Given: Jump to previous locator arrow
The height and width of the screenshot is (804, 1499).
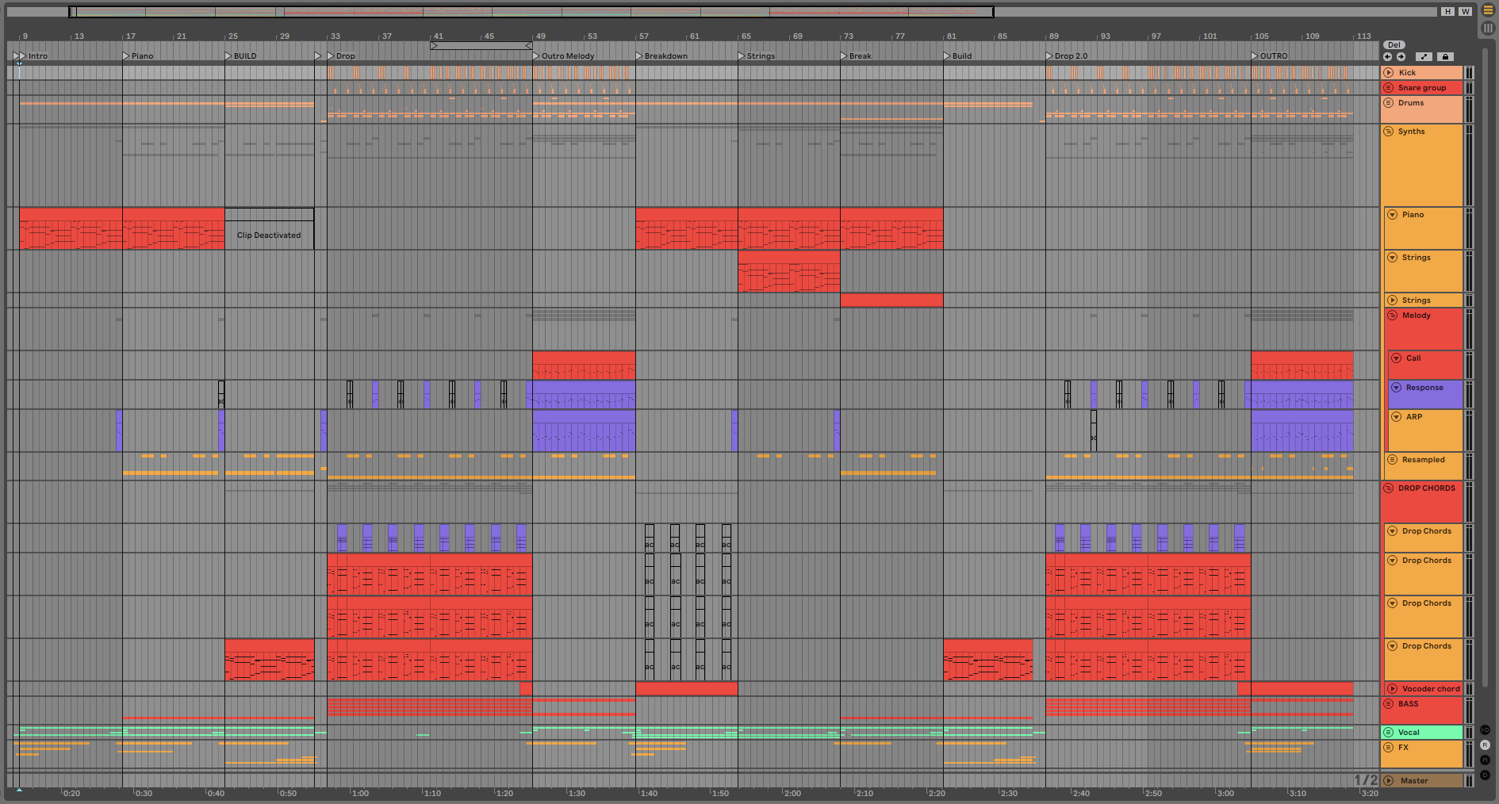Looking at the screenshot, I should click(x=1388, y=57).
